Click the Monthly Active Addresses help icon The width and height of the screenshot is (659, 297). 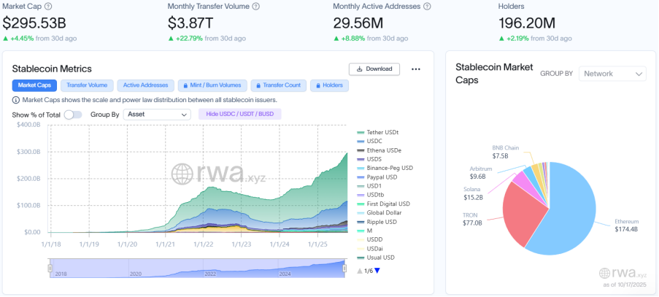[426, 7]
